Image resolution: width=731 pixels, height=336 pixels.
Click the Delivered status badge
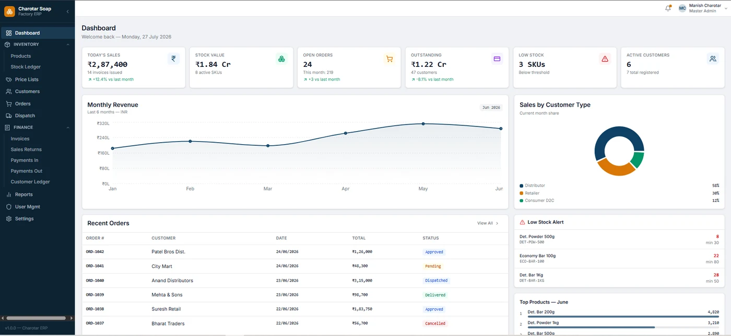[x=435, y=295]
